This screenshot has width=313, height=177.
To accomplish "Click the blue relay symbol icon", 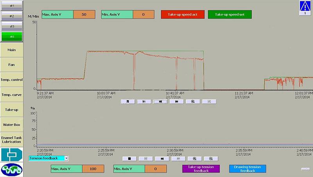I will pyautogui.click(x=12, y=154).
